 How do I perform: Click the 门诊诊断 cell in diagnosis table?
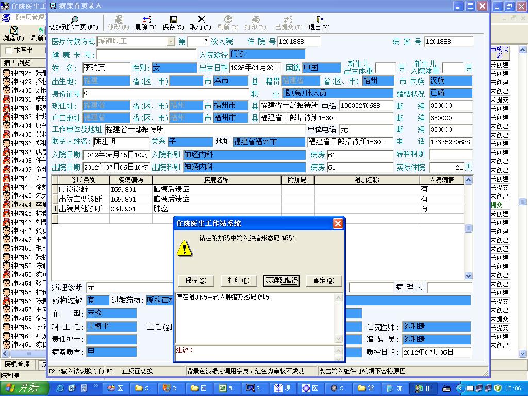[x=84, y=189]
